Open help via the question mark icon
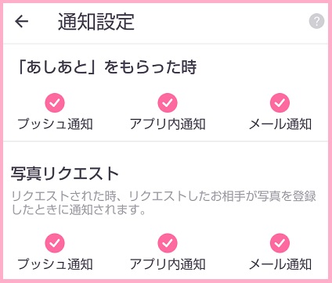The image size is (332, 283). 316,21
